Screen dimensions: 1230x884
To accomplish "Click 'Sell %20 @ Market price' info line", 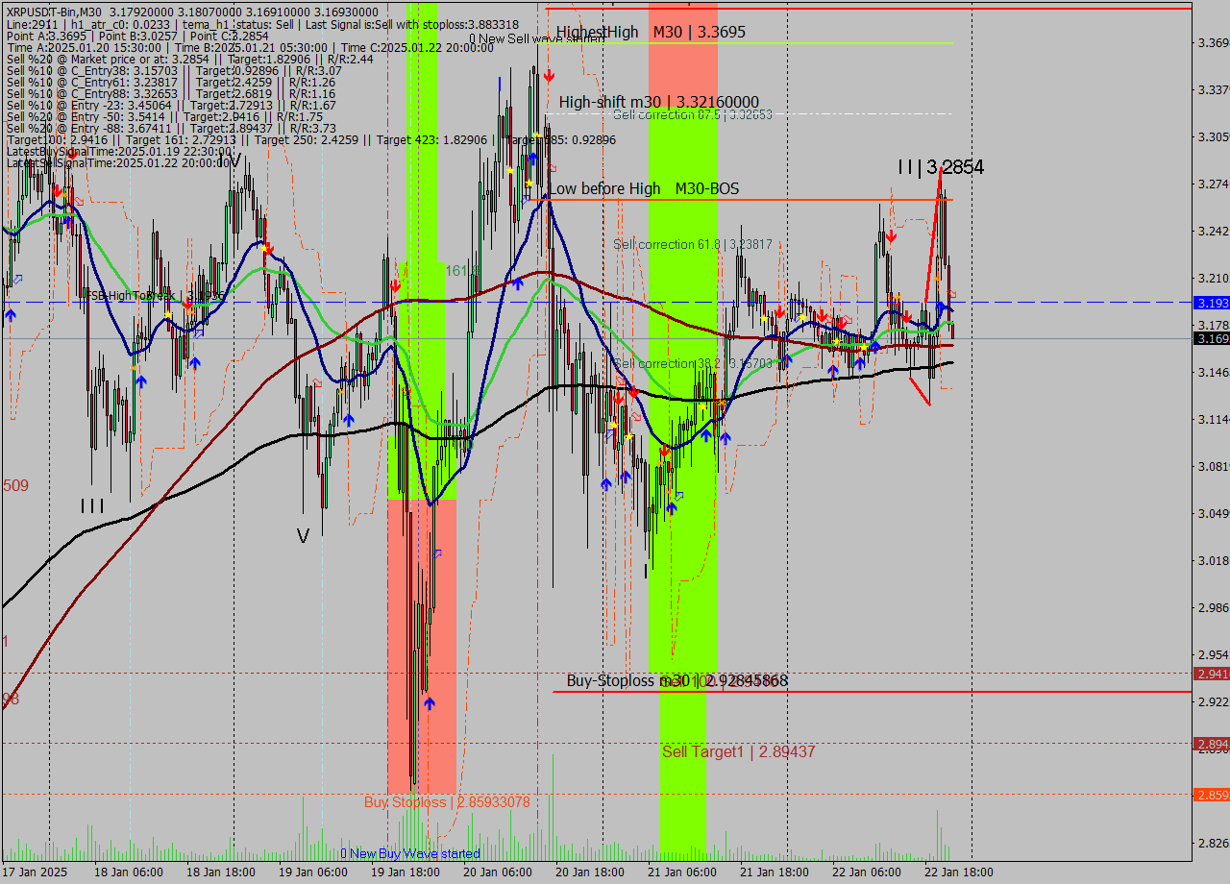I will [190, 59].
